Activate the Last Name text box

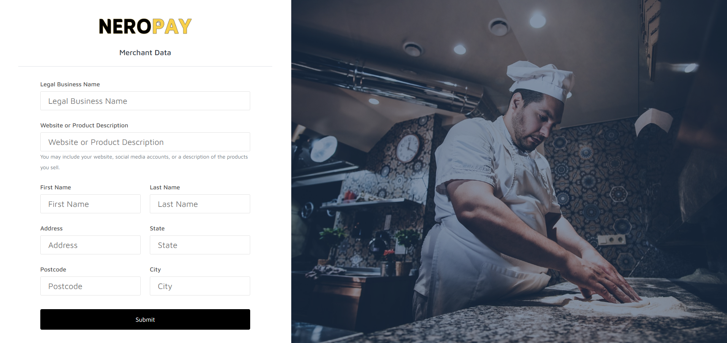[x=200, y=204]
